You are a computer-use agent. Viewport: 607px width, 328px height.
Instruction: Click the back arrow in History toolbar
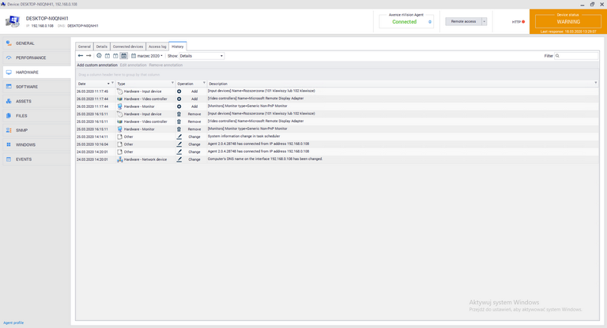click(81, 56)
